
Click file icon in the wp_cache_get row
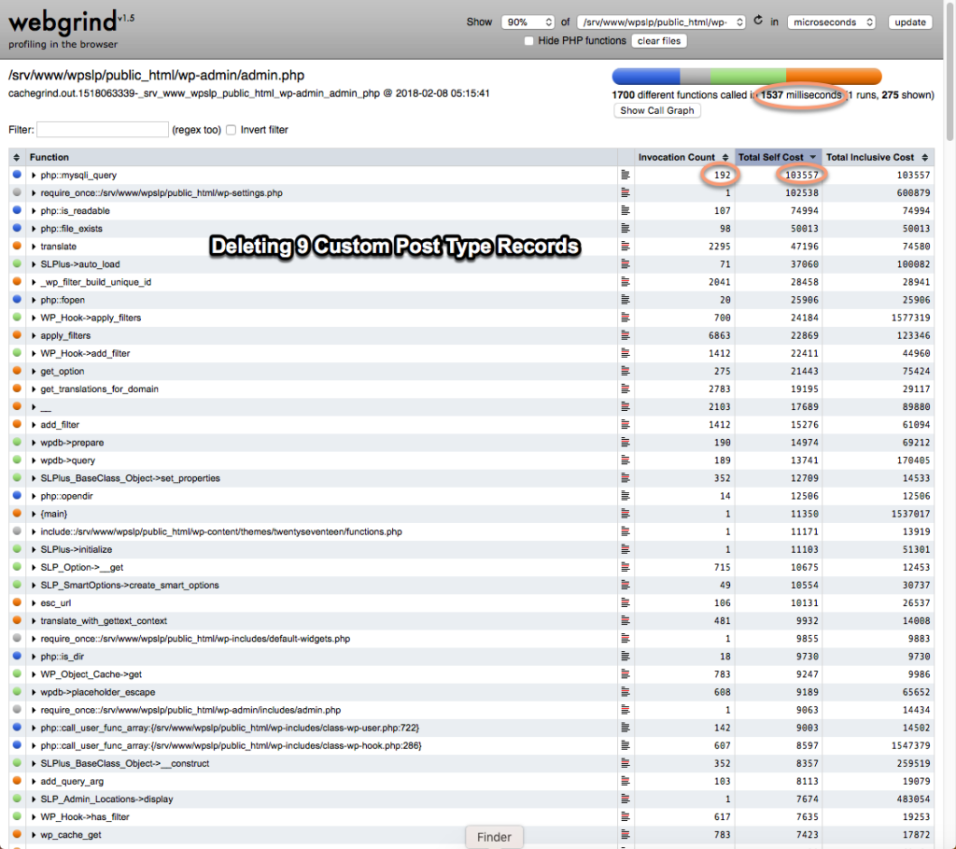coord(626,835)
